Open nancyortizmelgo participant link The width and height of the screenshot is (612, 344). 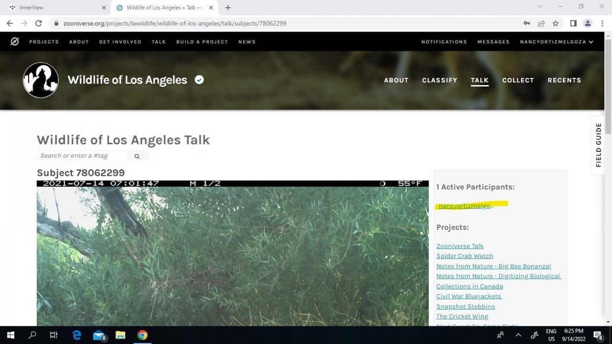pos(466,206)
